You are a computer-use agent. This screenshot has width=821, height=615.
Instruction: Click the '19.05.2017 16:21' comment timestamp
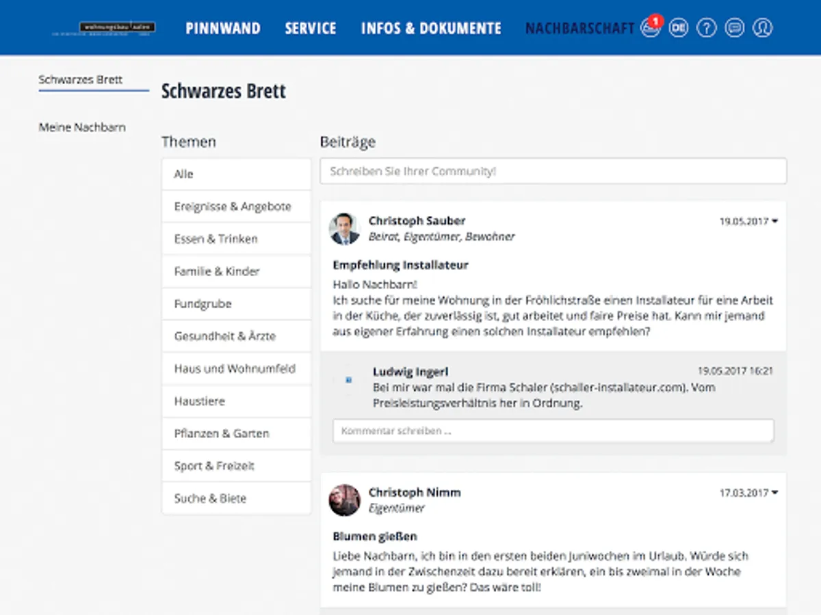735,371
